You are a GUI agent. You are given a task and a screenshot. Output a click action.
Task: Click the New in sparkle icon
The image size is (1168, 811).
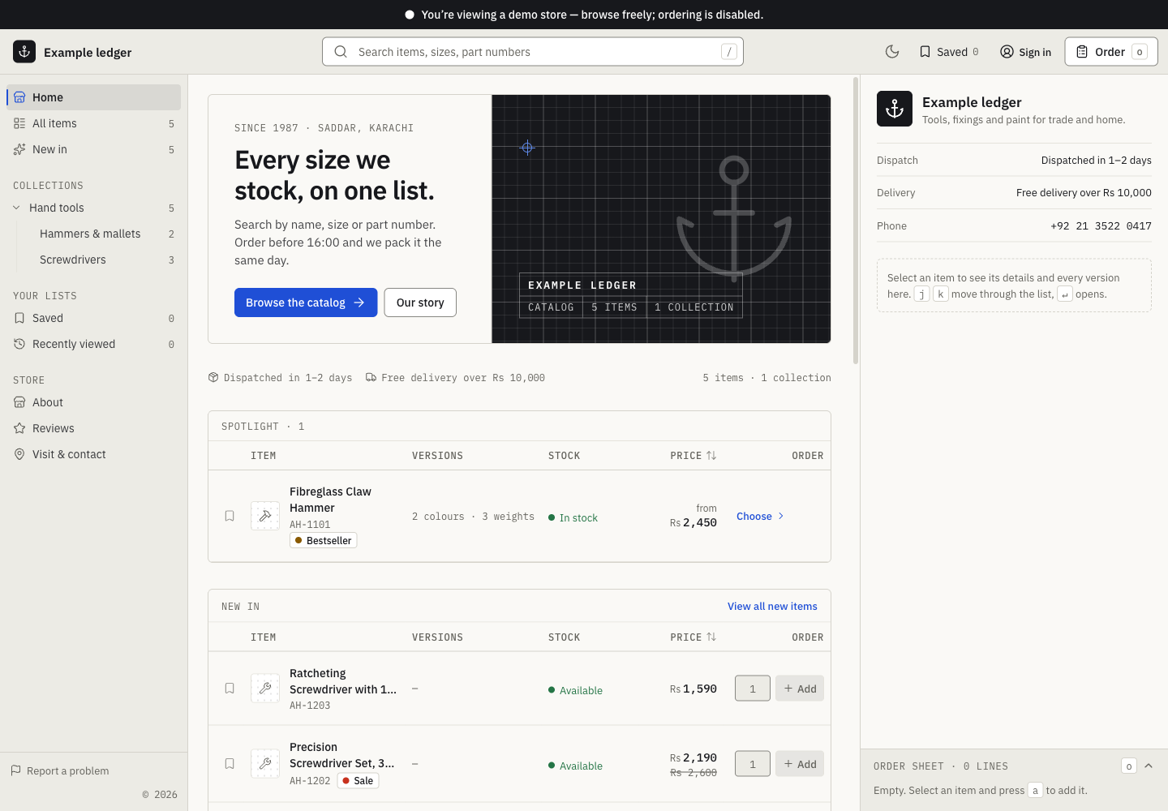[x=19, y=149]
